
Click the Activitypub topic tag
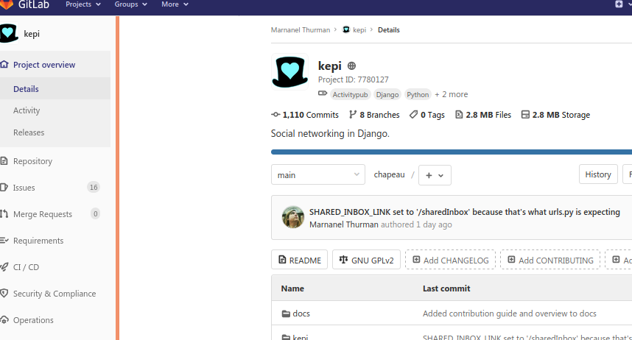click(350, 95)
